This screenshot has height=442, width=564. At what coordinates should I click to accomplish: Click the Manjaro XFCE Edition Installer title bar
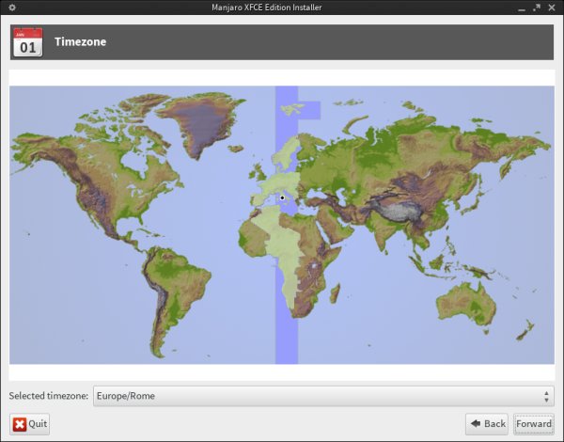pos(282,8)
